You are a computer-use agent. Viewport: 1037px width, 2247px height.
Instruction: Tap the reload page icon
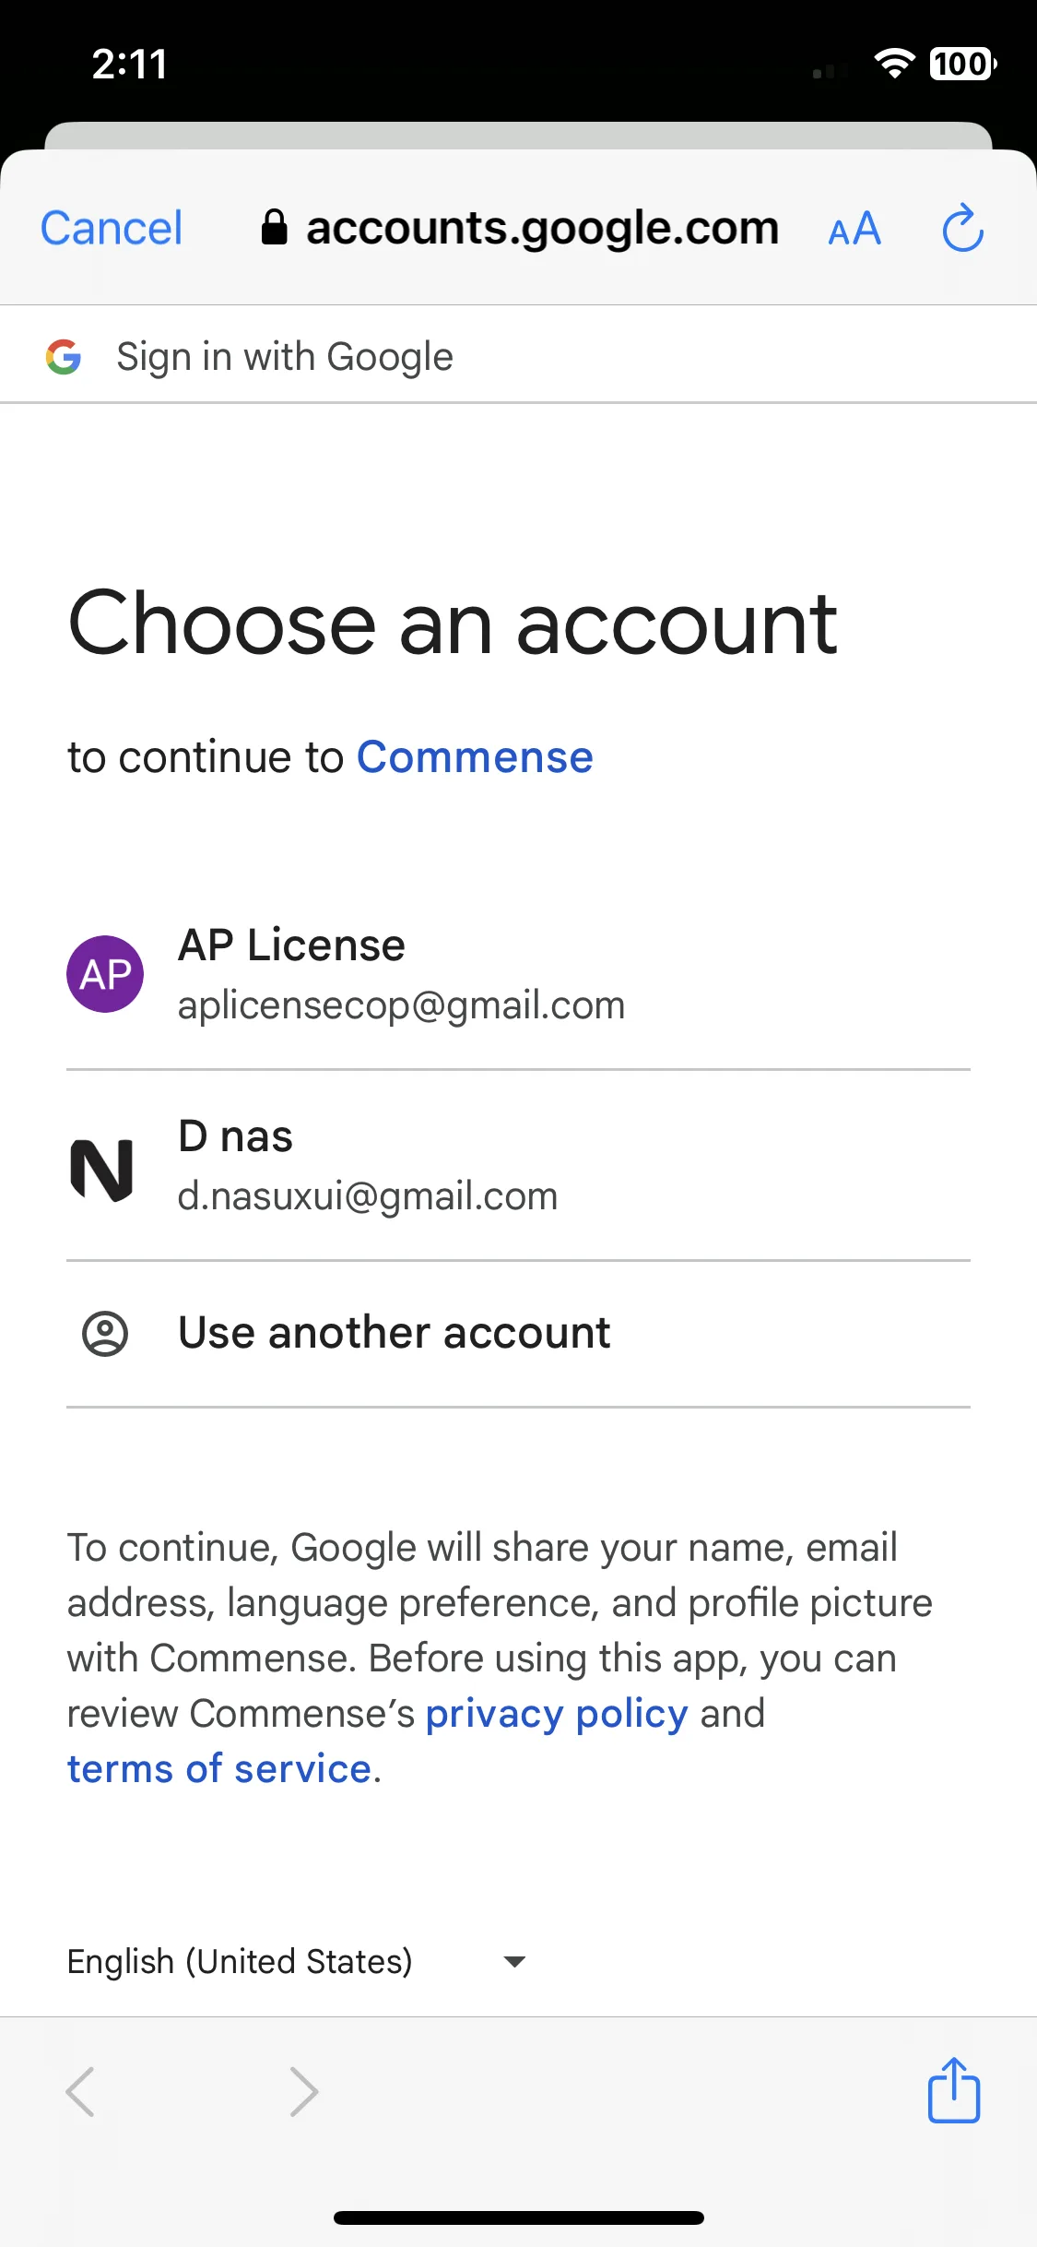click(962, 228)
